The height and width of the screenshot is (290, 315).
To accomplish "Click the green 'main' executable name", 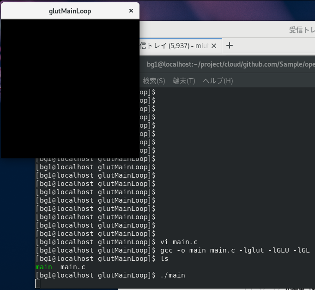I will pos(44,267).
